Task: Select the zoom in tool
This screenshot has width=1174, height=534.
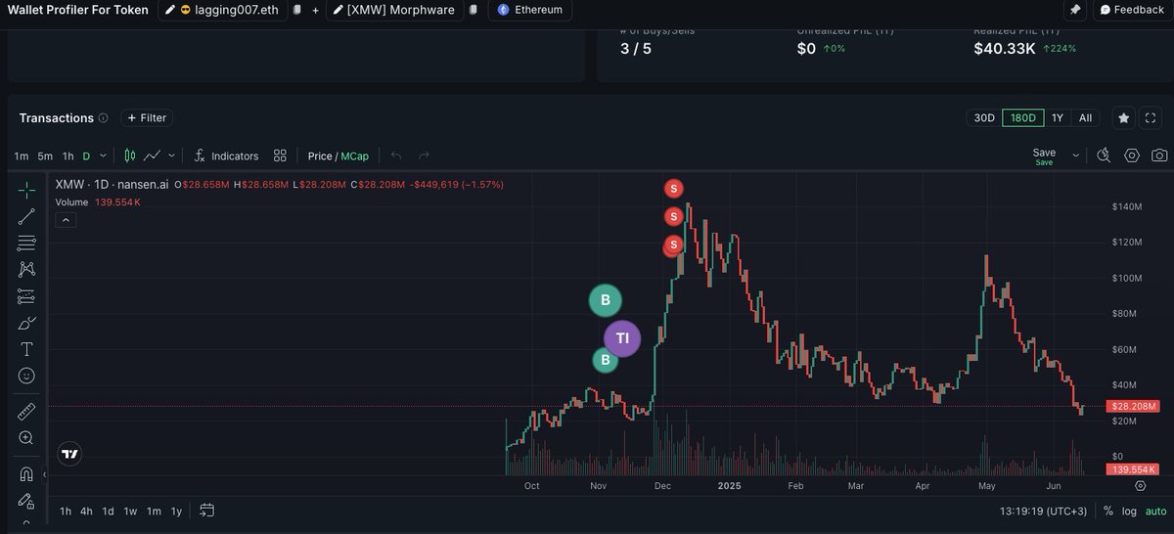Action: [x=26, y=438]
